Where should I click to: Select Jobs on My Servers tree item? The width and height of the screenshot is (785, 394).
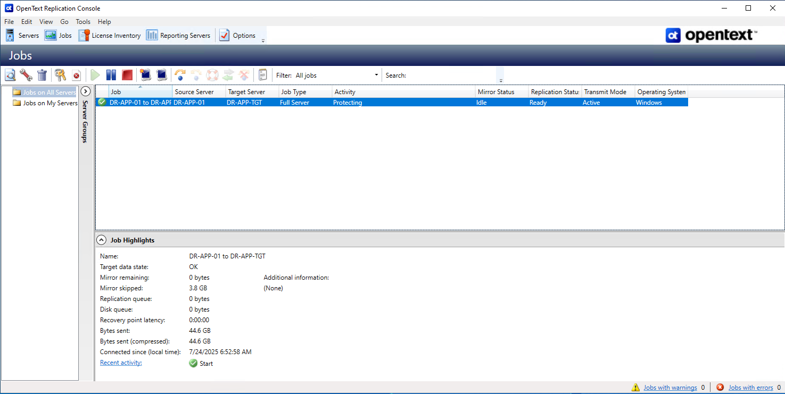50,103
